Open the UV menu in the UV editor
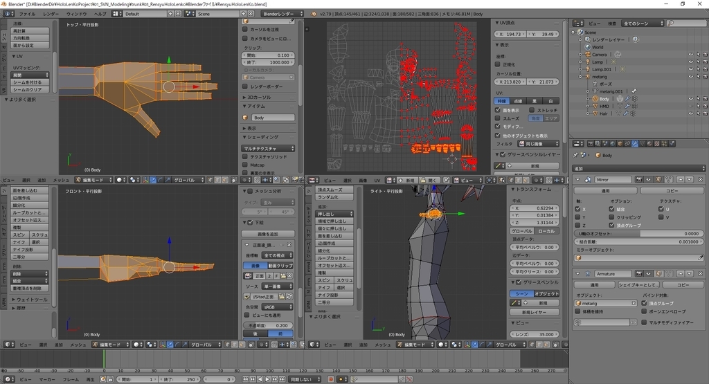The image size is (709, 384). pyautogui.click(x=377, y=180)
